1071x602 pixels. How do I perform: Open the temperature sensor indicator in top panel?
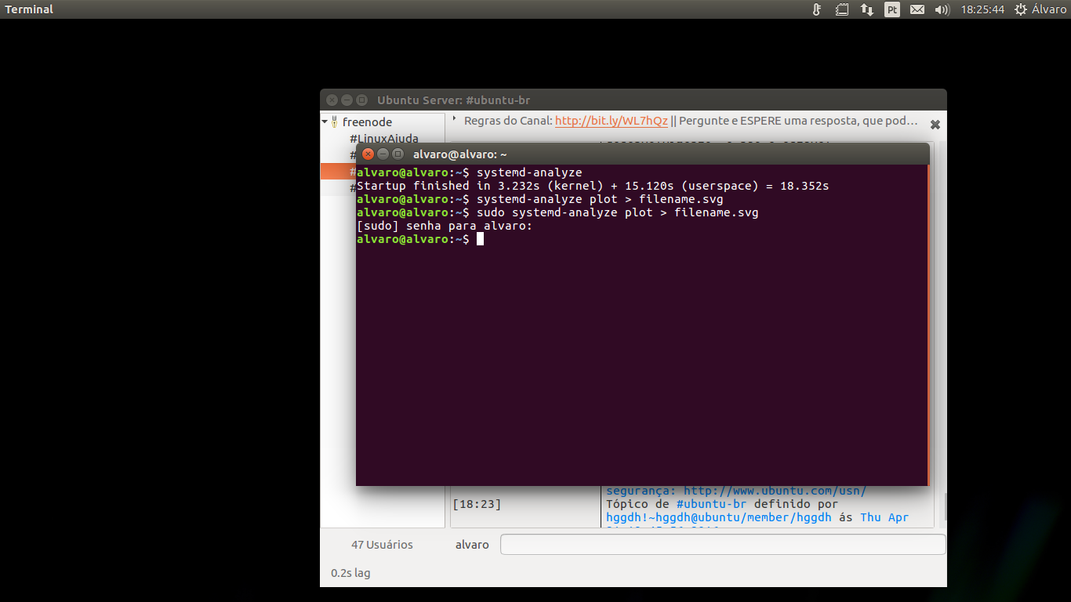coord(816,9)
